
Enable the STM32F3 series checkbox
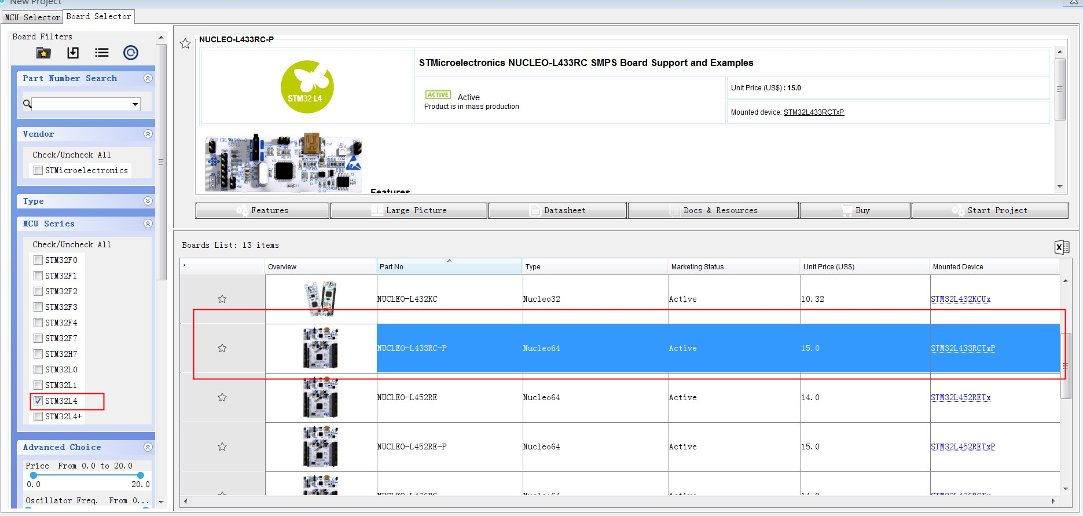38,307
